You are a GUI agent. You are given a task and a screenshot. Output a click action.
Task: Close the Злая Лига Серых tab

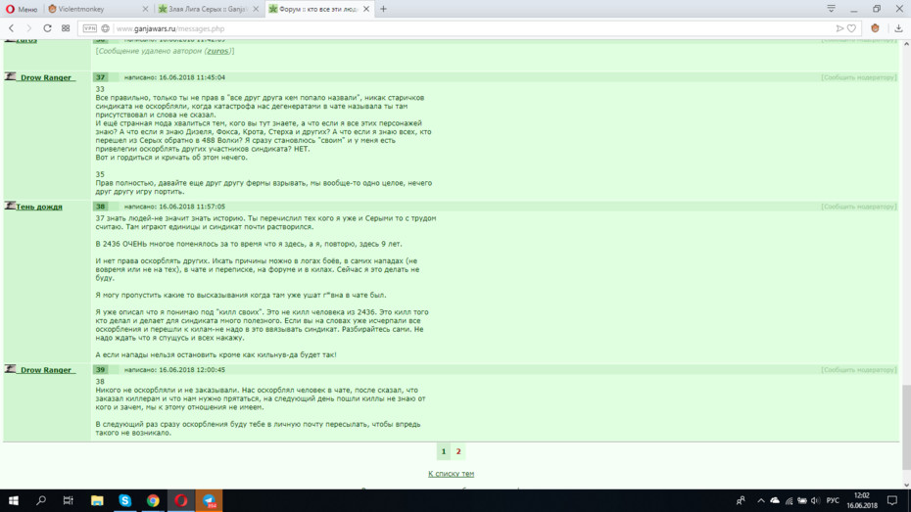(x=256, y=9)
